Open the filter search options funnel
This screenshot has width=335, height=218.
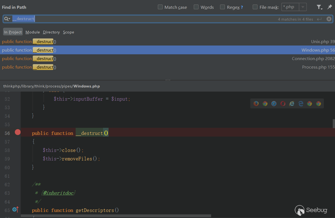319,7
